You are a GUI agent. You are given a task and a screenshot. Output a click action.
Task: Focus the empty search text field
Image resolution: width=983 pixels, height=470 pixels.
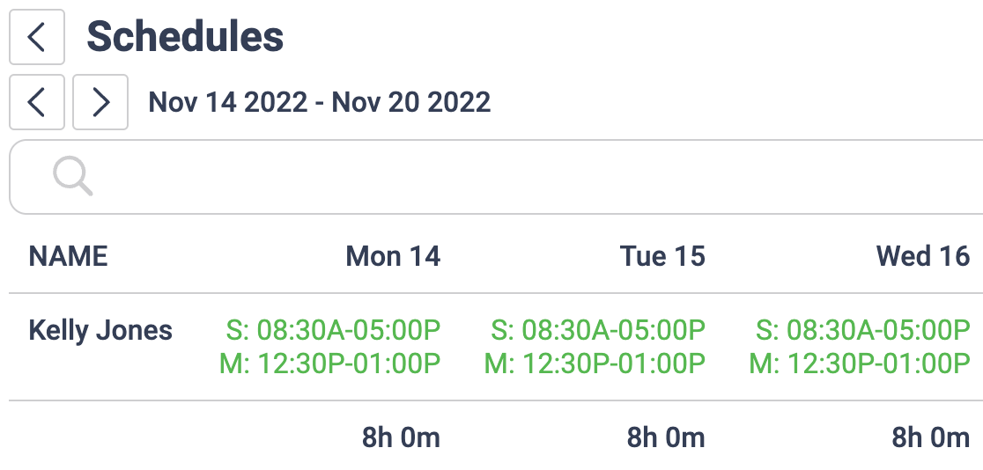pyautogui.click(x=528, y=176)
